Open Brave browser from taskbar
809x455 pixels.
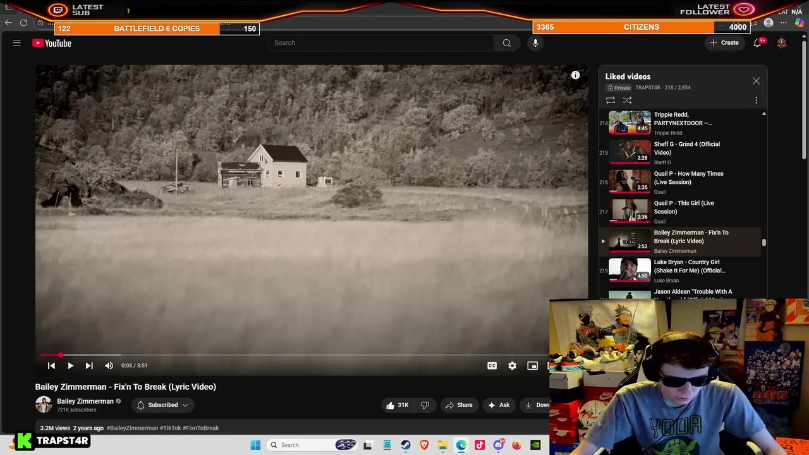[x=424, y=445]
